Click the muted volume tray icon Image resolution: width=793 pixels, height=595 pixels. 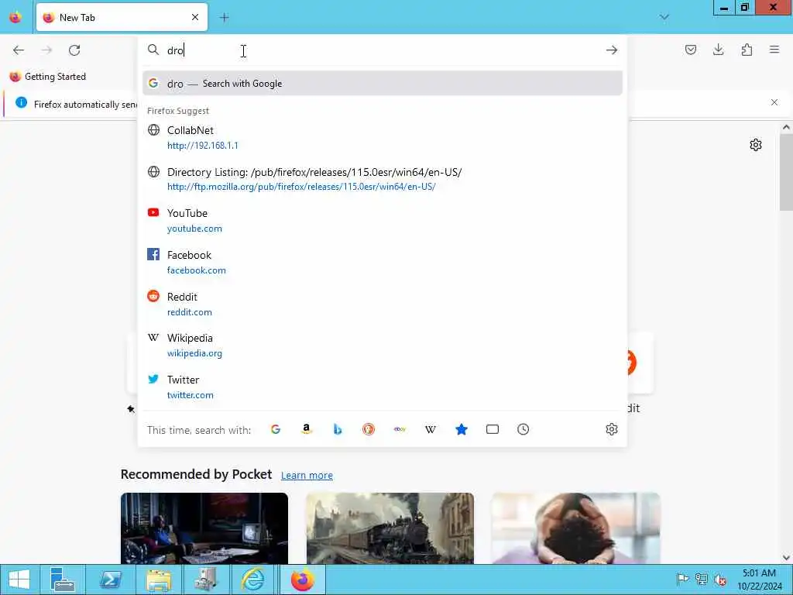(720, 580)
